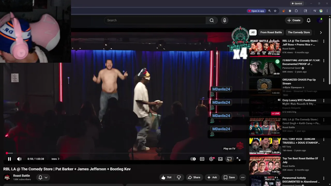Open more options for Terrifying Asylum video
Viewport: 331px width, 186px height.
tap(324, 61)
